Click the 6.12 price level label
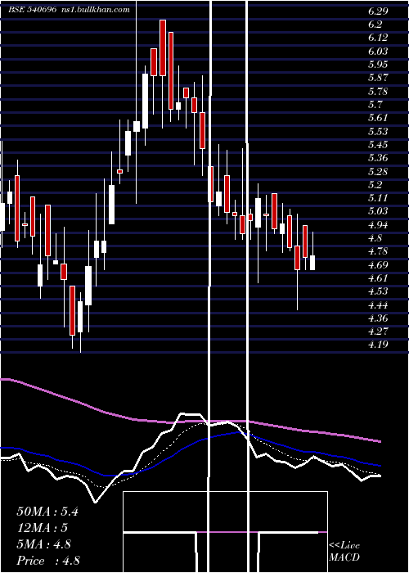Image resolution: width=409 pixels, height=573 pixels. click(x=378, y=38)
